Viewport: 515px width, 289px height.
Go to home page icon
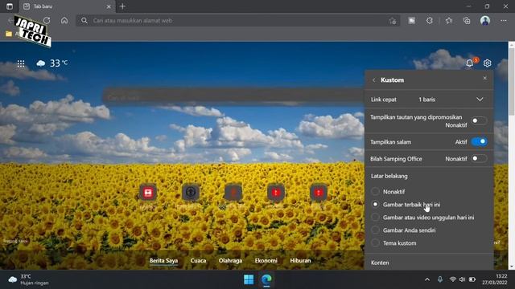64,20
